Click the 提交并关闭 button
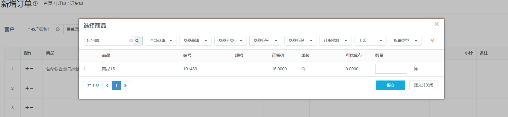 423,85
